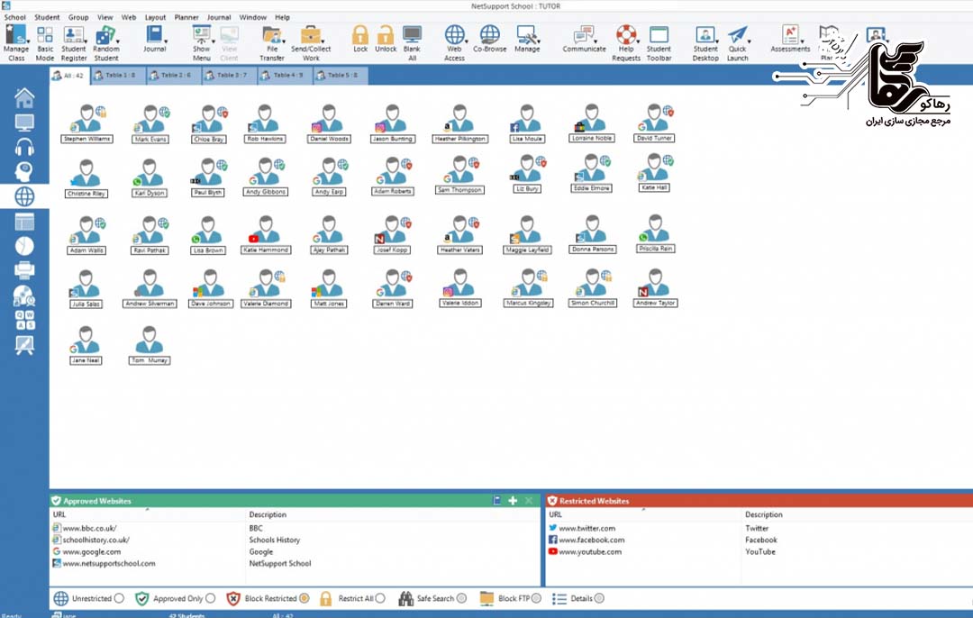This screenshot has width=973, height=618.
Task: Select the headphones audio view in sidebar
Action: (x=24, y=148)
